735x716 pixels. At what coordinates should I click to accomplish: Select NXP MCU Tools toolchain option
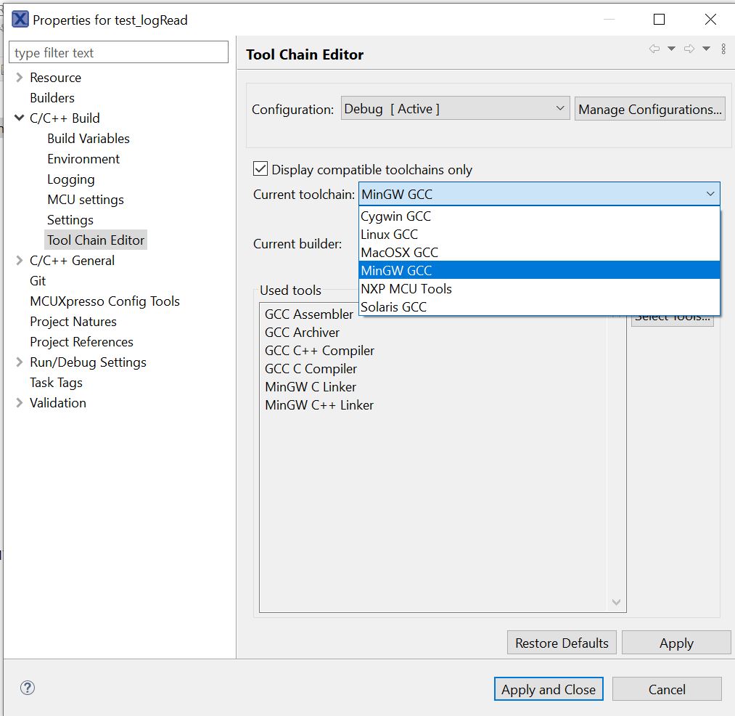tap(406, 288)
